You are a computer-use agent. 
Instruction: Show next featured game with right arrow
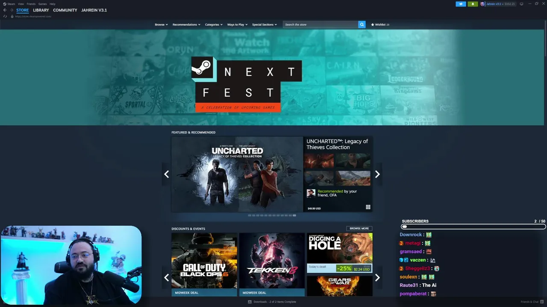pos(377,174)
